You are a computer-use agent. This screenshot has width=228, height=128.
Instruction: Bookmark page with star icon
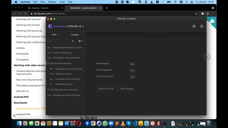coord(196,14)
